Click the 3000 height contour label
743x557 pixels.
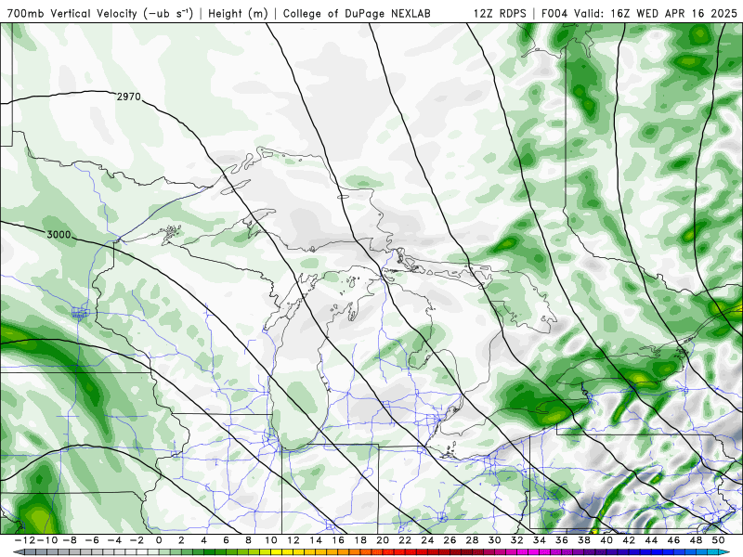(x=59, y=235)
